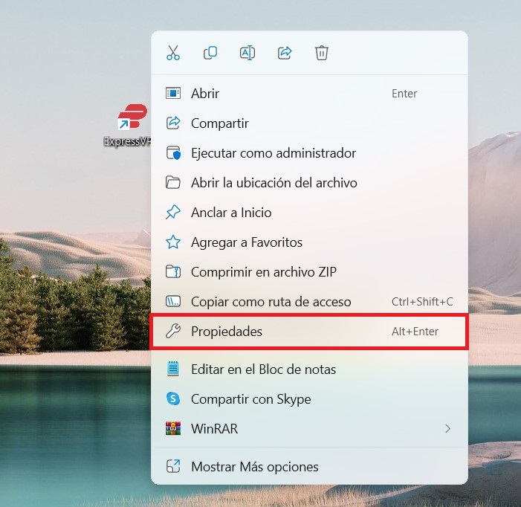
Task: Click the Cut scissors icon
Action: [x=173, y=53]
